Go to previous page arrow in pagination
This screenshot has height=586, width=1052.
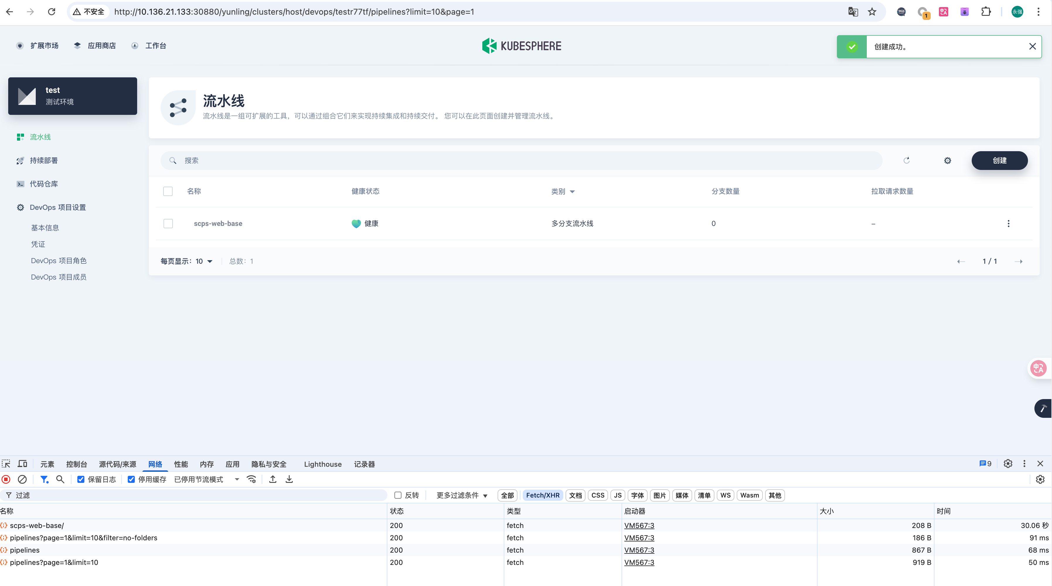(x=961, y=261)
